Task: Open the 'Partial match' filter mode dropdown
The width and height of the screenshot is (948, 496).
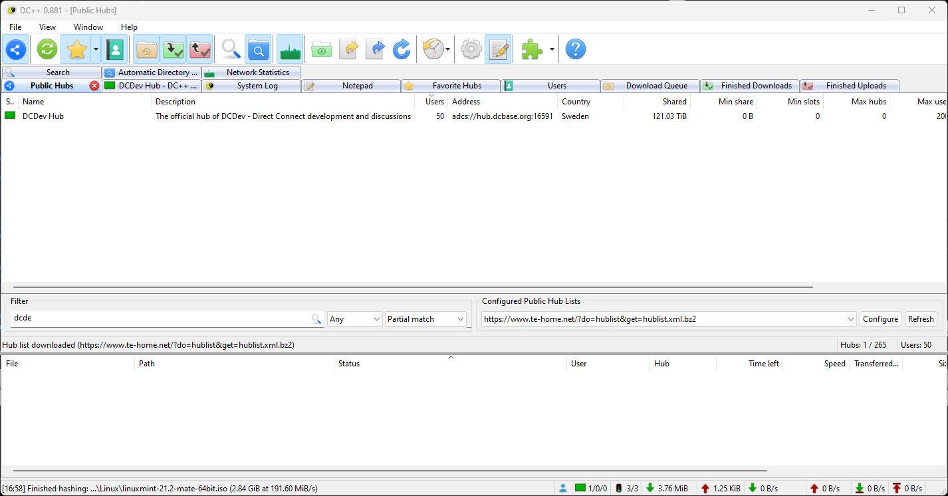Action: coord(425,319)
